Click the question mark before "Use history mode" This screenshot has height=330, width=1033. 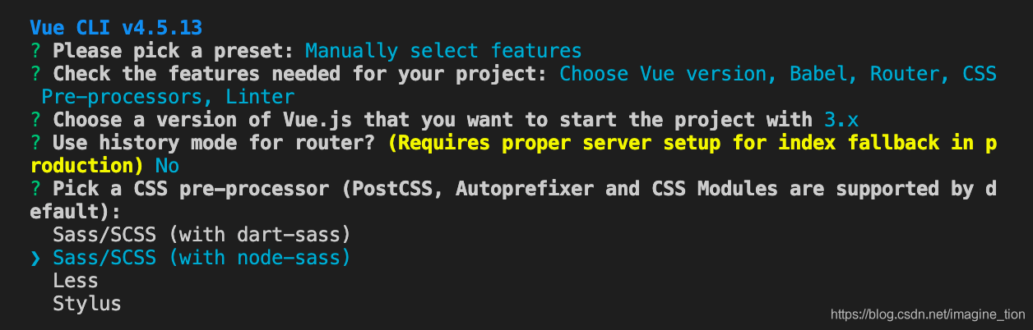click(35, 143)
